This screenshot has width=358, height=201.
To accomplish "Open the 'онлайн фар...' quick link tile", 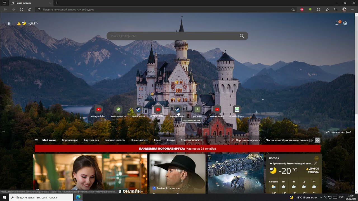I will pyautogui.click(x=237, y=111).
